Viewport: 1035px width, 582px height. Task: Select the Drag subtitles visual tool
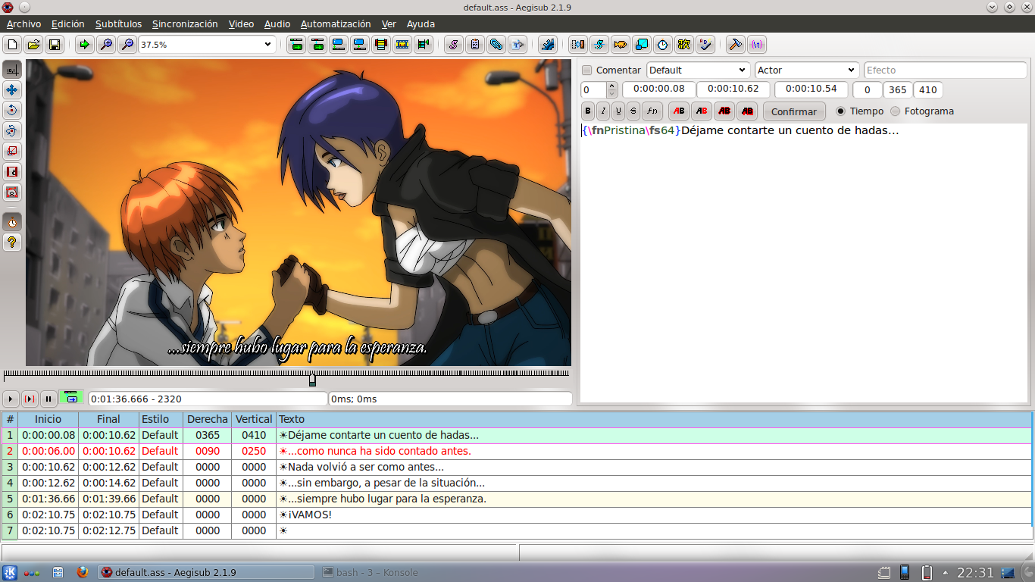pos(12,90)
